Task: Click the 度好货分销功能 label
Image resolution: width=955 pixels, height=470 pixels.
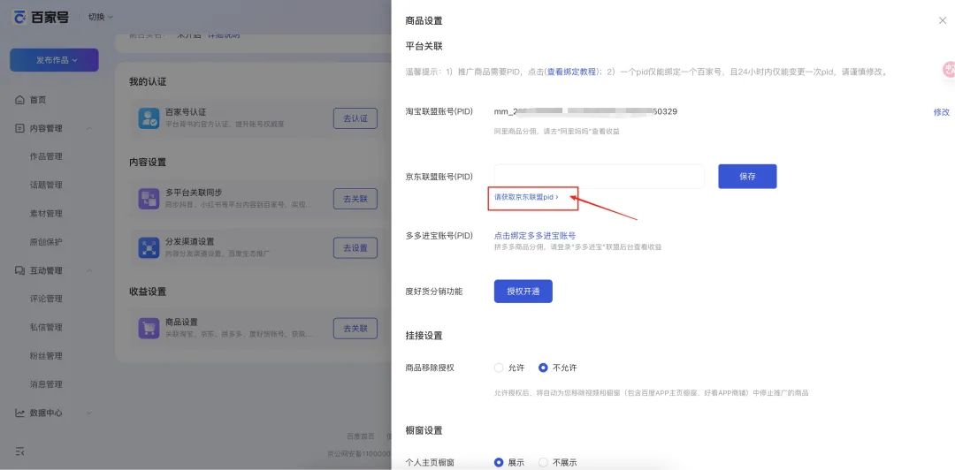Action: 434,292
